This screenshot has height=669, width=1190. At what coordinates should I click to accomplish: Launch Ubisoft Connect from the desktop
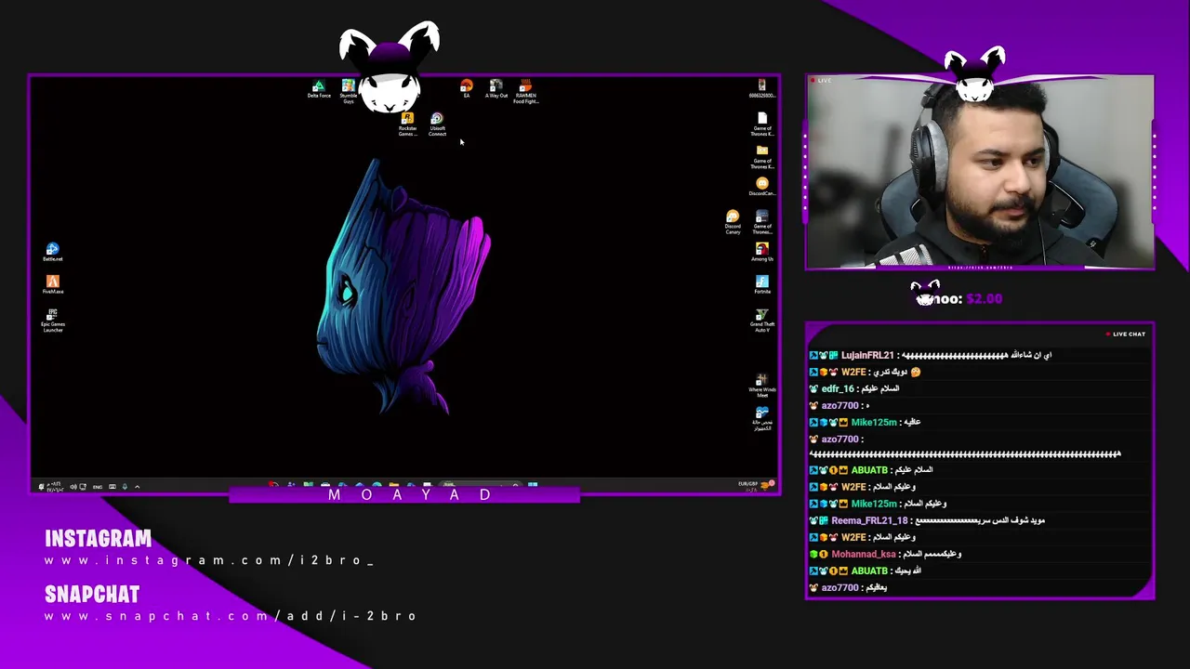(x=437, y=125)
